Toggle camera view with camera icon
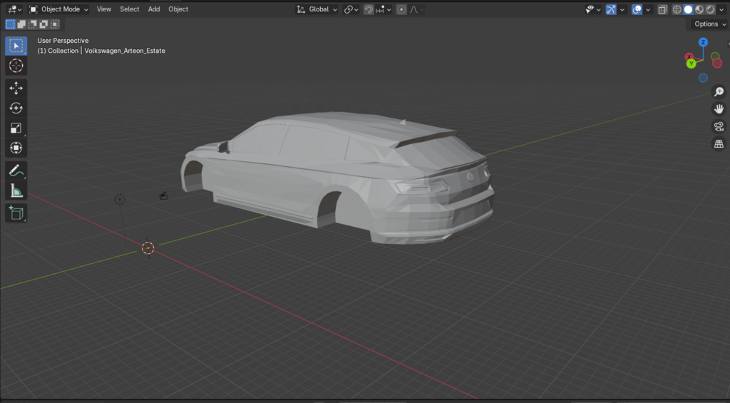Image resolution: width=730 pixels, height=403 pixels. (x=719, y=127)
